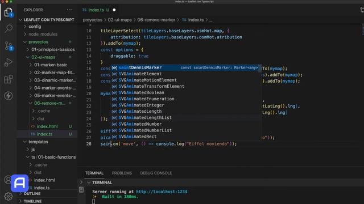Open the Explorer view icon

[x=9, y=12]
